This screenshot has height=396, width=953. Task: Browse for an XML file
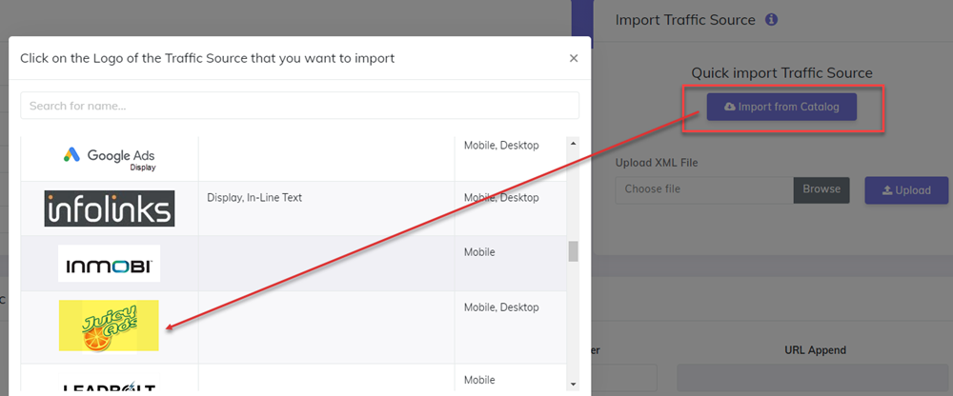pos(821,189)
